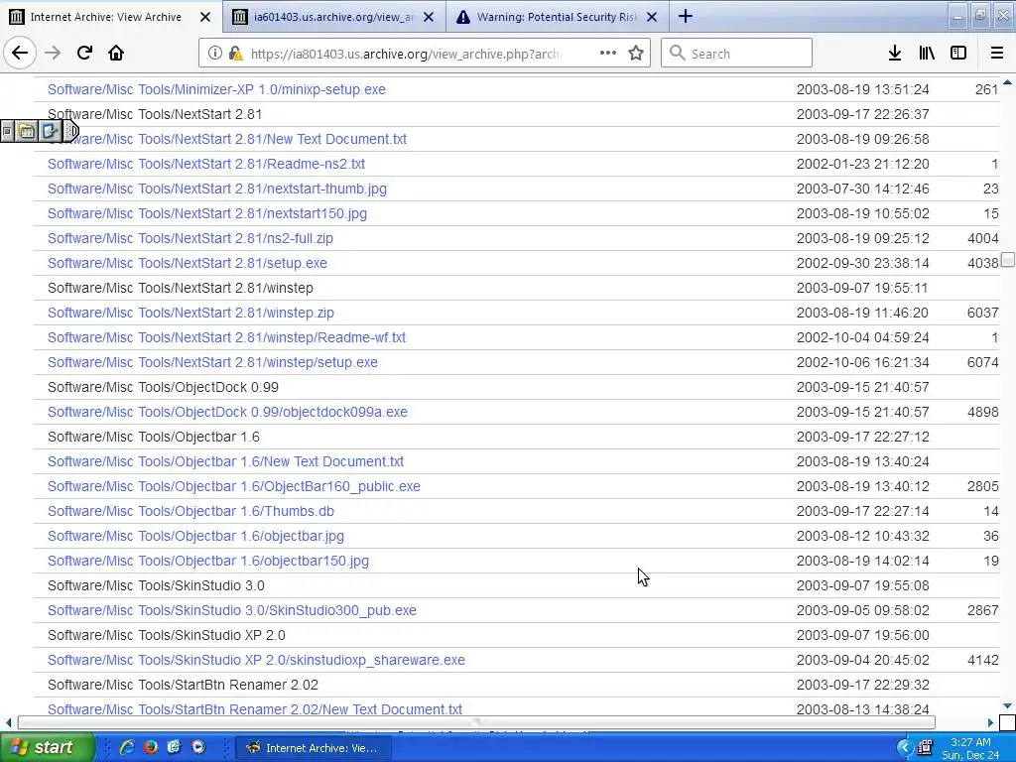Close the ia601403.us.archive.org tab
Image resolution: width=1016 pixels, height=762 pixels.
(x=429, y=17)
